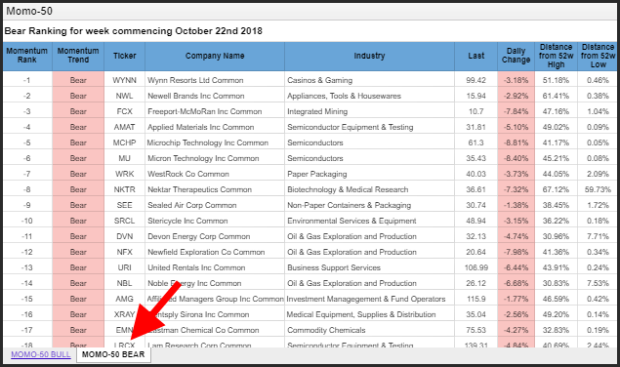
Task: Open the MOMO-50 BULL tab link
Action: pos(41,354)
